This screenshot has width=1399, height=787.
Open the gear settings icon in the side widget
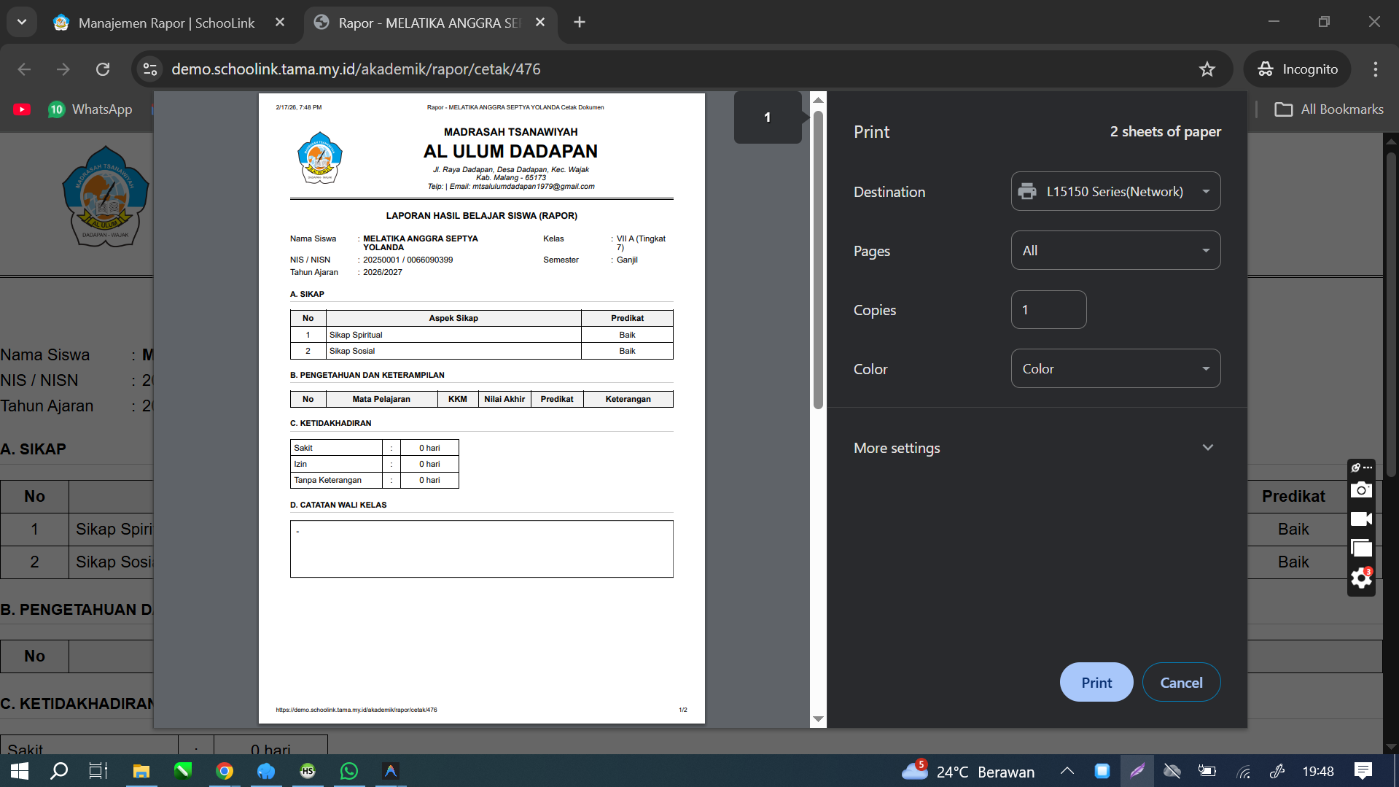point(1360,578)
